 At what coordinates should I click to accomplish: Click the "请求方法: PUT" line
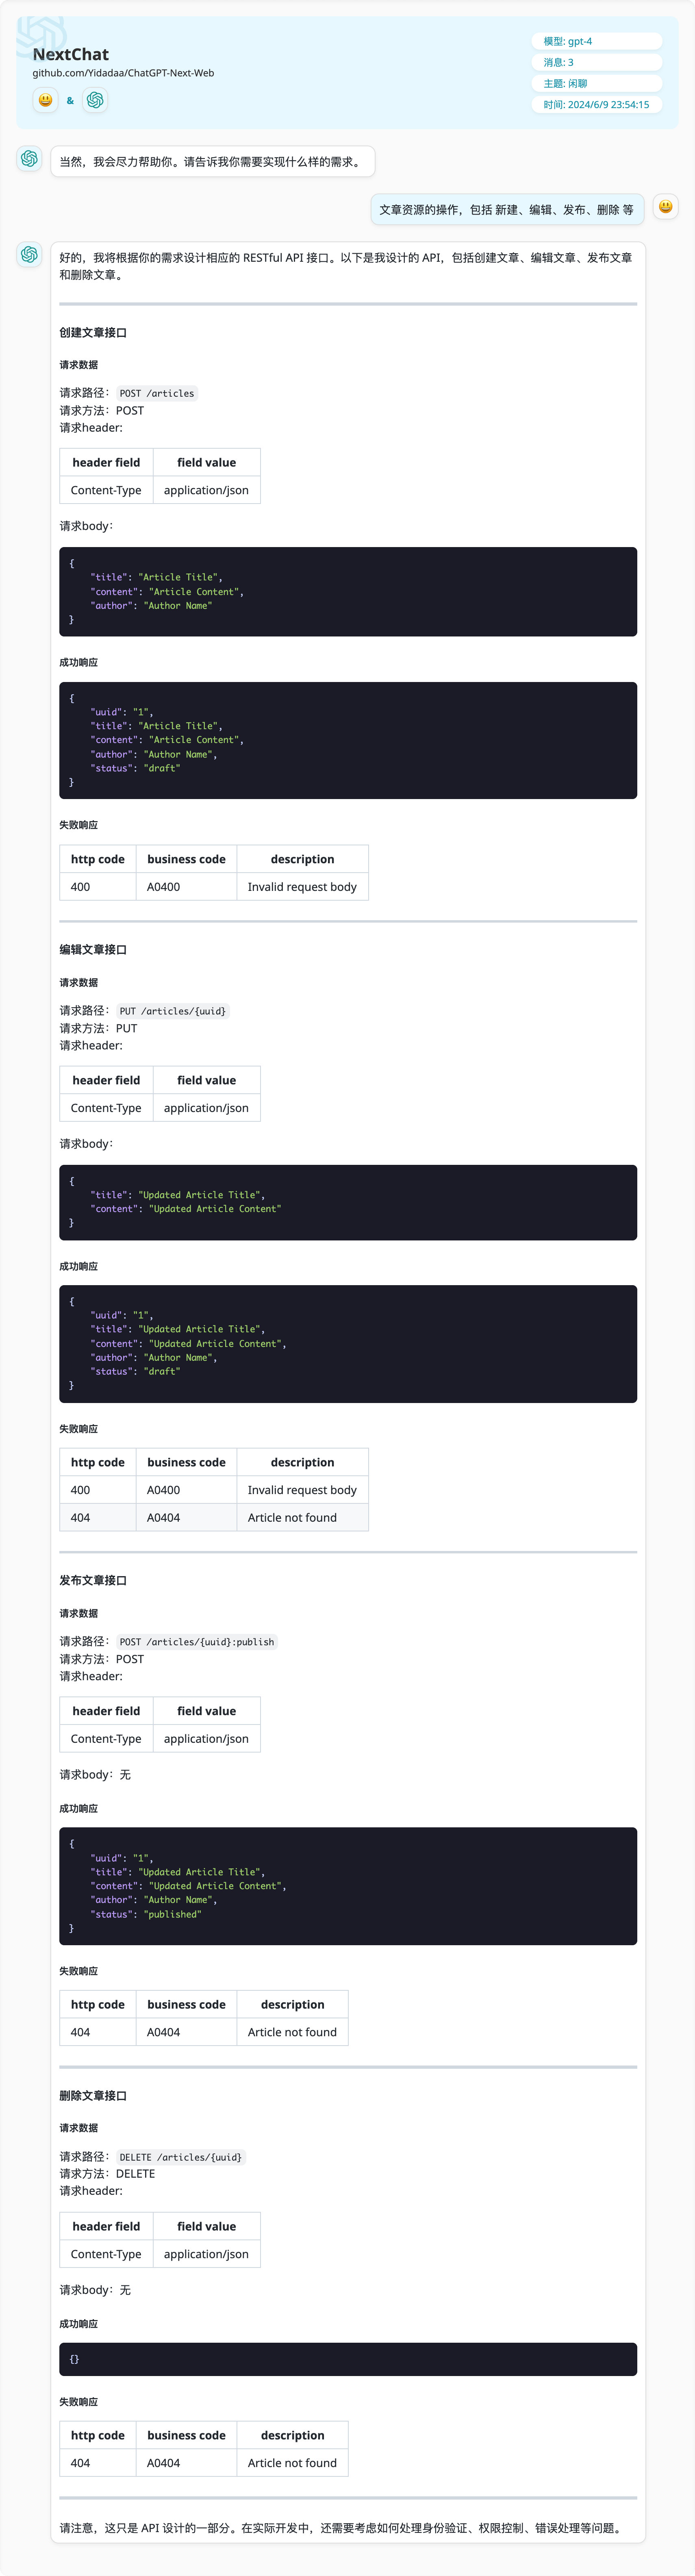click(x=98, y=1028)
